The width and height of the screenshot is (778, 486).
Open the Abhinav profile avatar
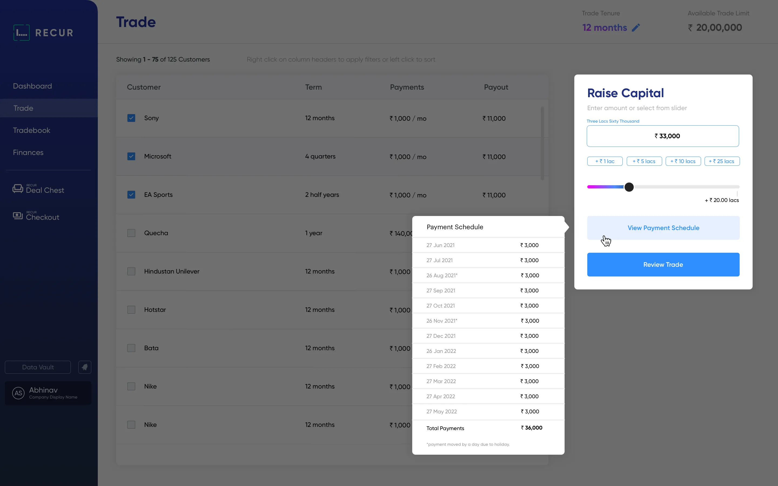(18, 393)
